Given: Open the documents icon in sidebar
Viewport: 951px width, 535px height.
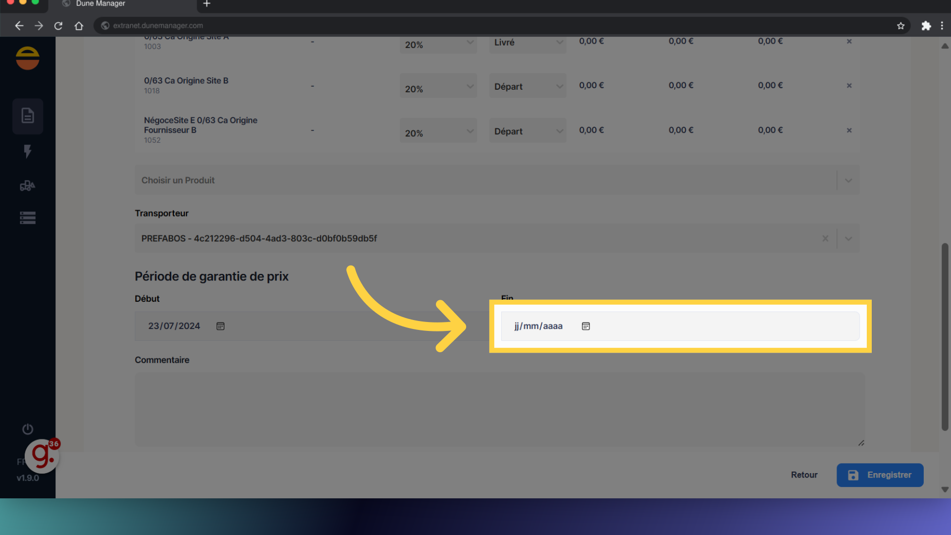Looking at the screenshot, I should click(x=28, y=116).
